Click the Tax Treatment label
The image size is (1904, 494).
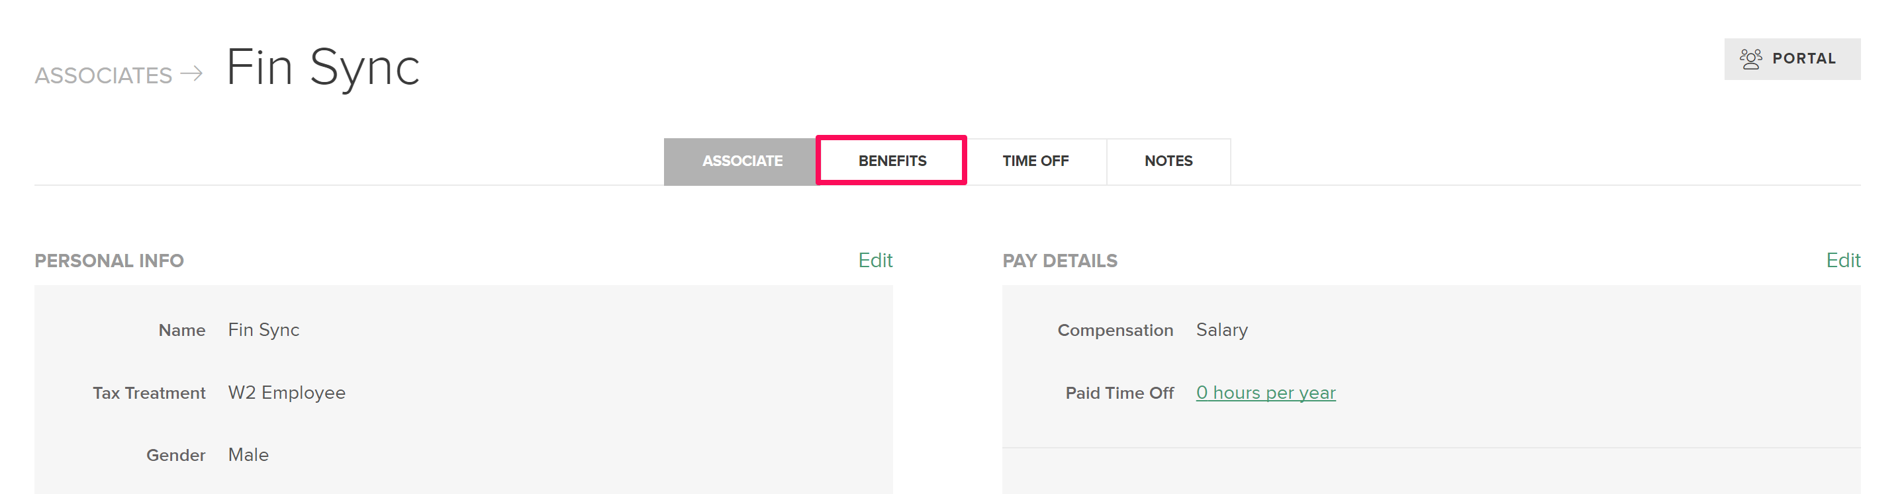click(148, 393)
